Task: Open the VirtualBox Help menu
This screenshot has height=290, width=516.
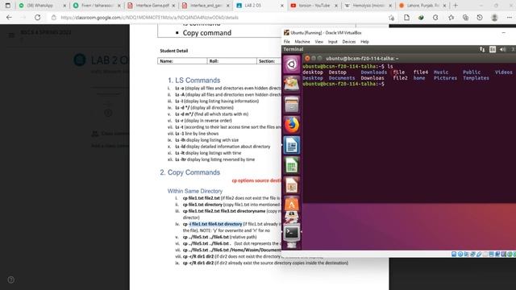Action: [364, 42]
